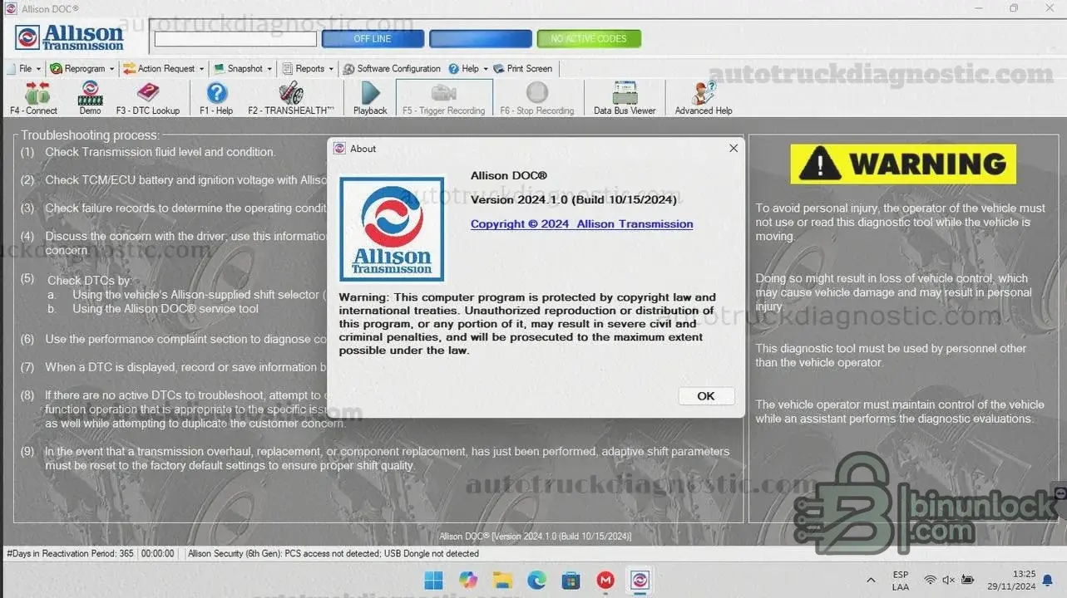Launch Copilot from the taskbar
1067x598 pixels.
468,580
